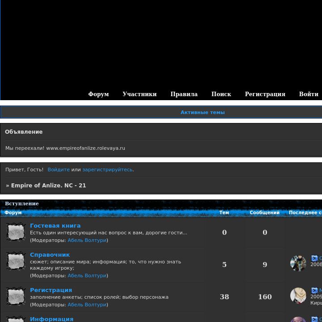Open the Гостевая книга forum
The image size is (322, 322).
[x=55, y=225]
